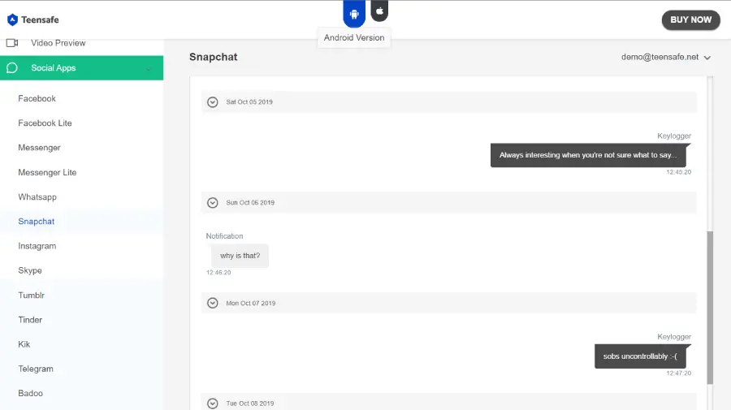
Task: Click the Keylogger label above 'Always interesting'
Action: click(x=674, y=136)
